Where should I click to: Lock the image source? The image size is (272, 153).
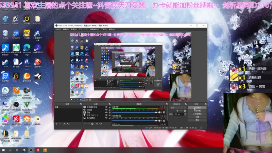click(x=109, y=113)
